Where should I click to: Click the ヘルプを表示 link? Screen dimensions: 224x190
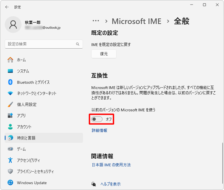[x=111, y=184]
